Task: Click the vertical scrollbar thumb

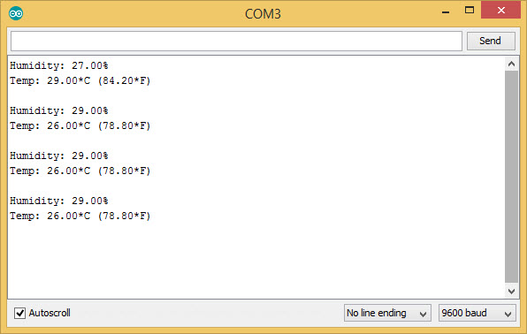Action: tap(512, 177)
